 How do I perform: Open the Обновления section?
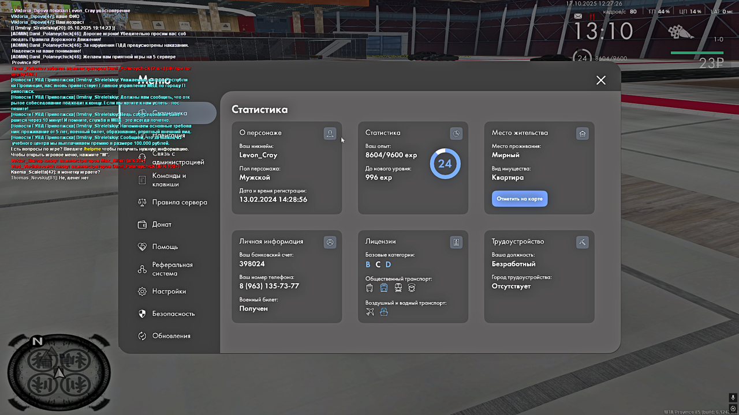[x=164, y=336]
